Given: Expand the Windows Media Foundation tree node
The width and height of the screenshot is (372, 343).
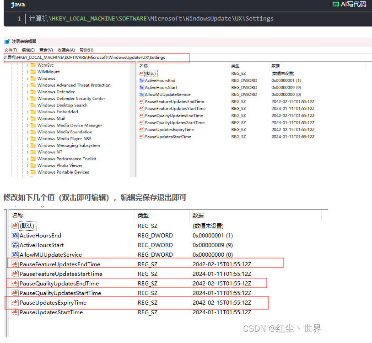Looking at the screenshot, I should tap(27, 132).
